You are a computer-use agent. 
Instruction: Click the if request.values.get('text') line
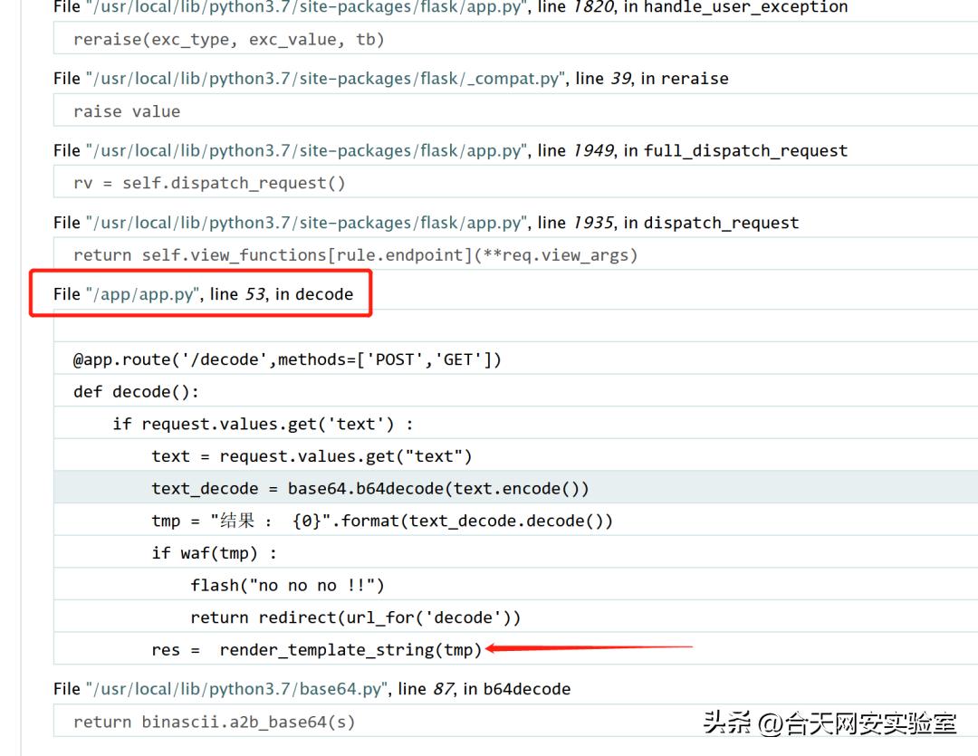(x=515, y=424)
